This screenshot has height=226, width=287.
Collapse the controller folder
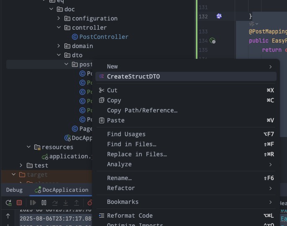coord(59,28)
